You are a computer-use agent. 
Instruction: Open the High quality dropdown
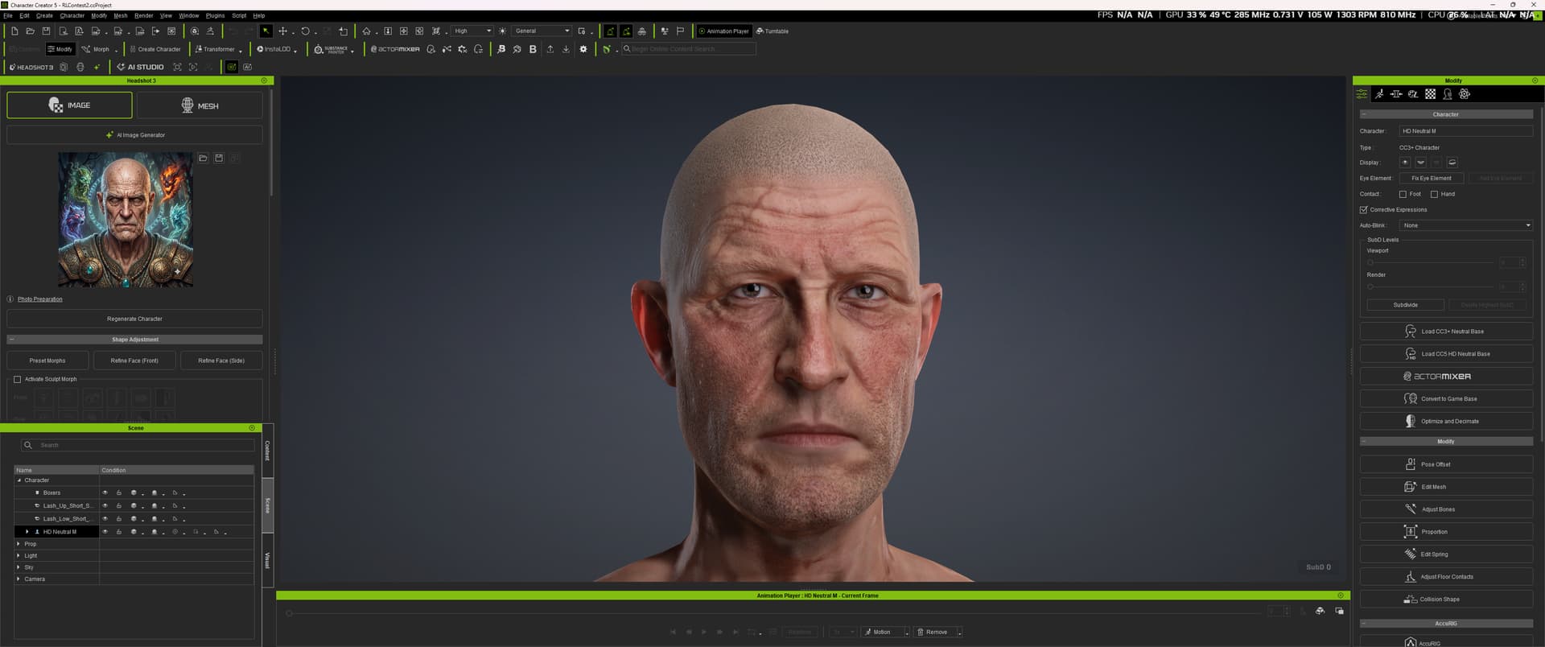472,31
